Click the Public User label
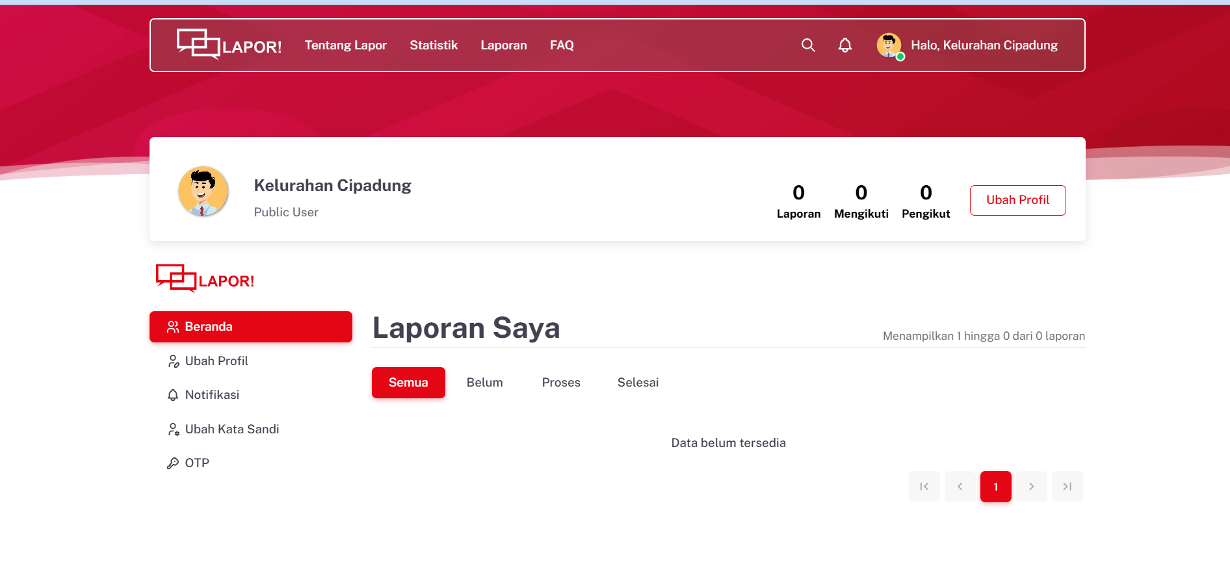Viewport: 1230px width, 562px height. click(286, 212)
